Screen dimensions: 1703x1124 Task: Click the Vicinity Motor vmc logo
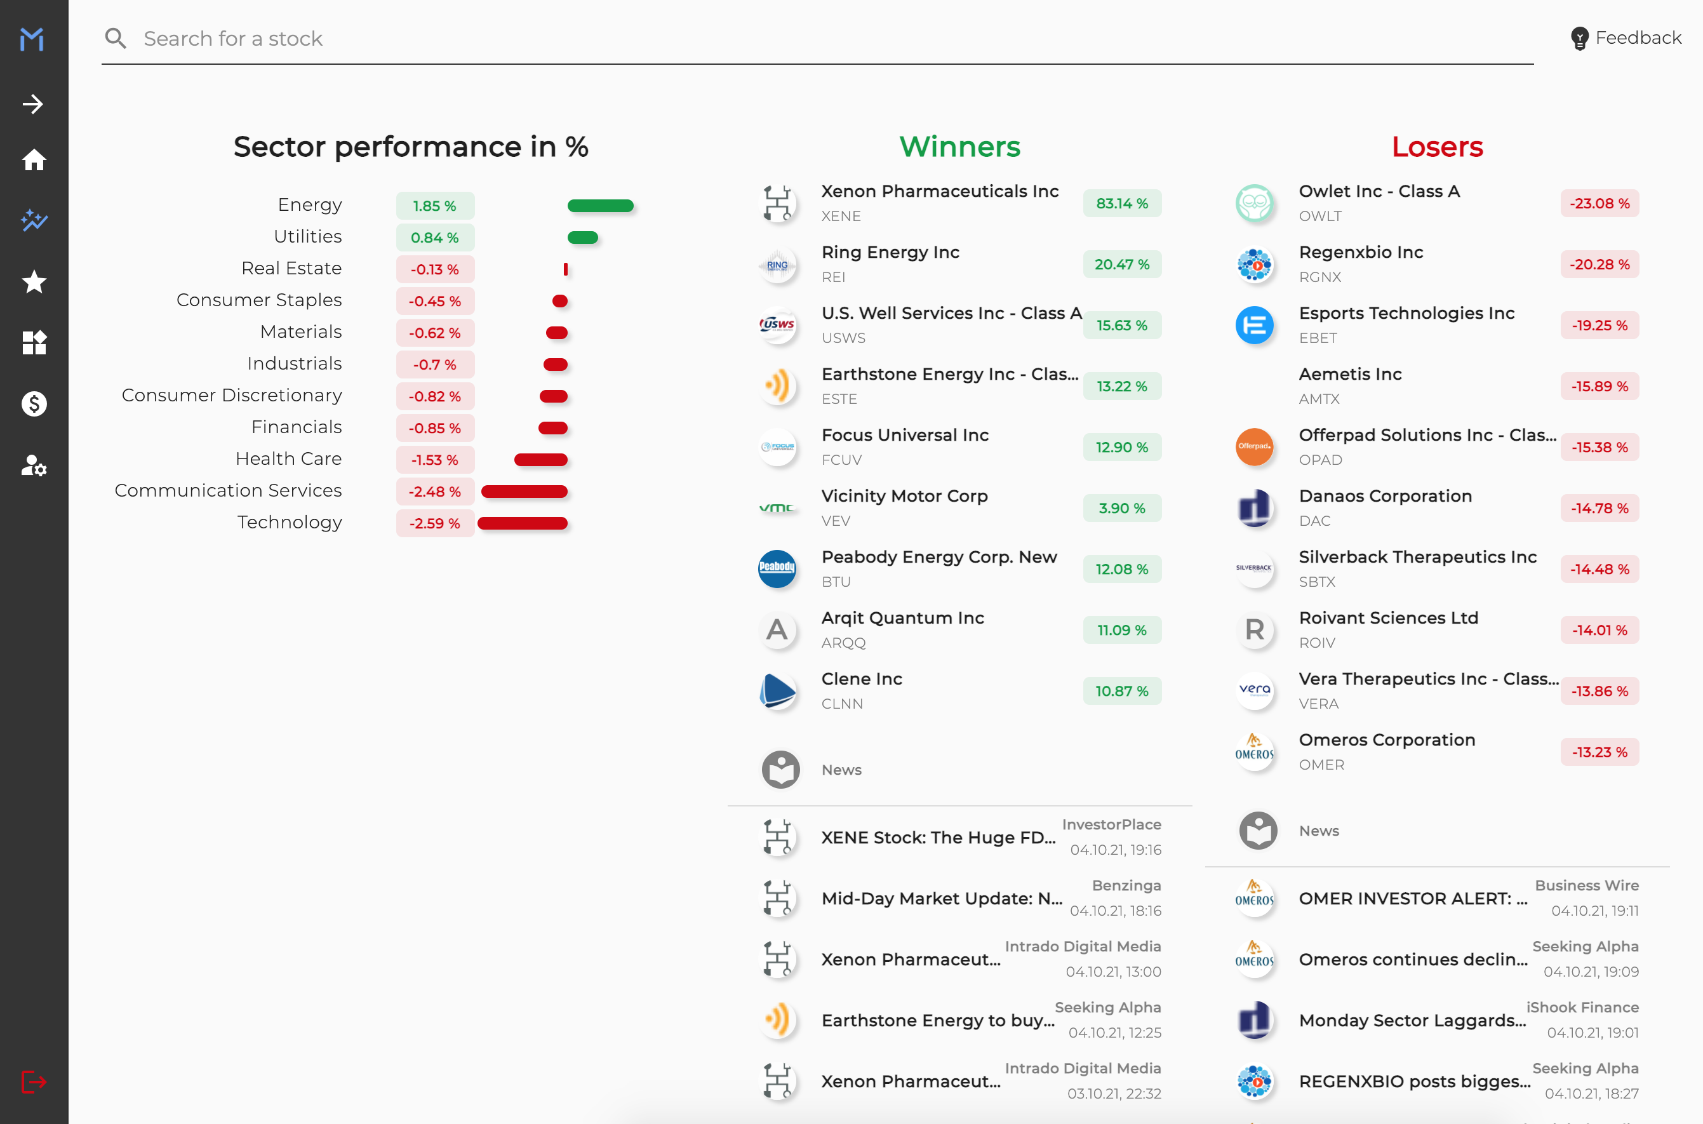tap(778, 508)
